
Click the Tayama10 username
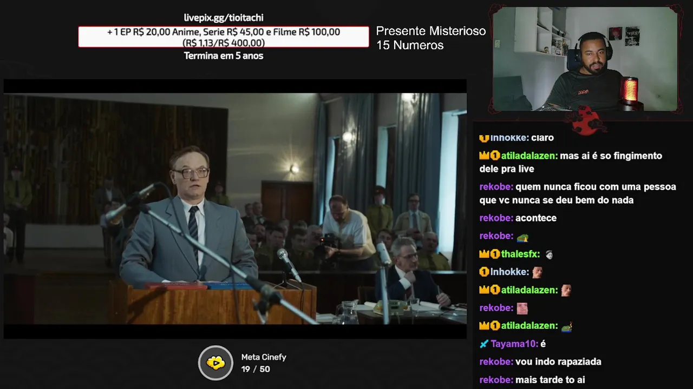[x=514, y=344]
